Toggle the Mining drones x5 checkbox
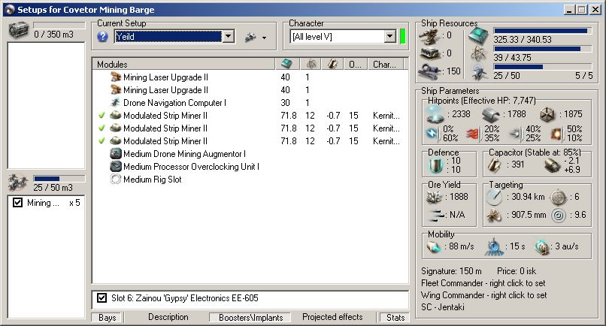 [17, 202]
